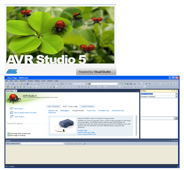Click the Save floppy disk toolbar icon

tap(24, 84)
